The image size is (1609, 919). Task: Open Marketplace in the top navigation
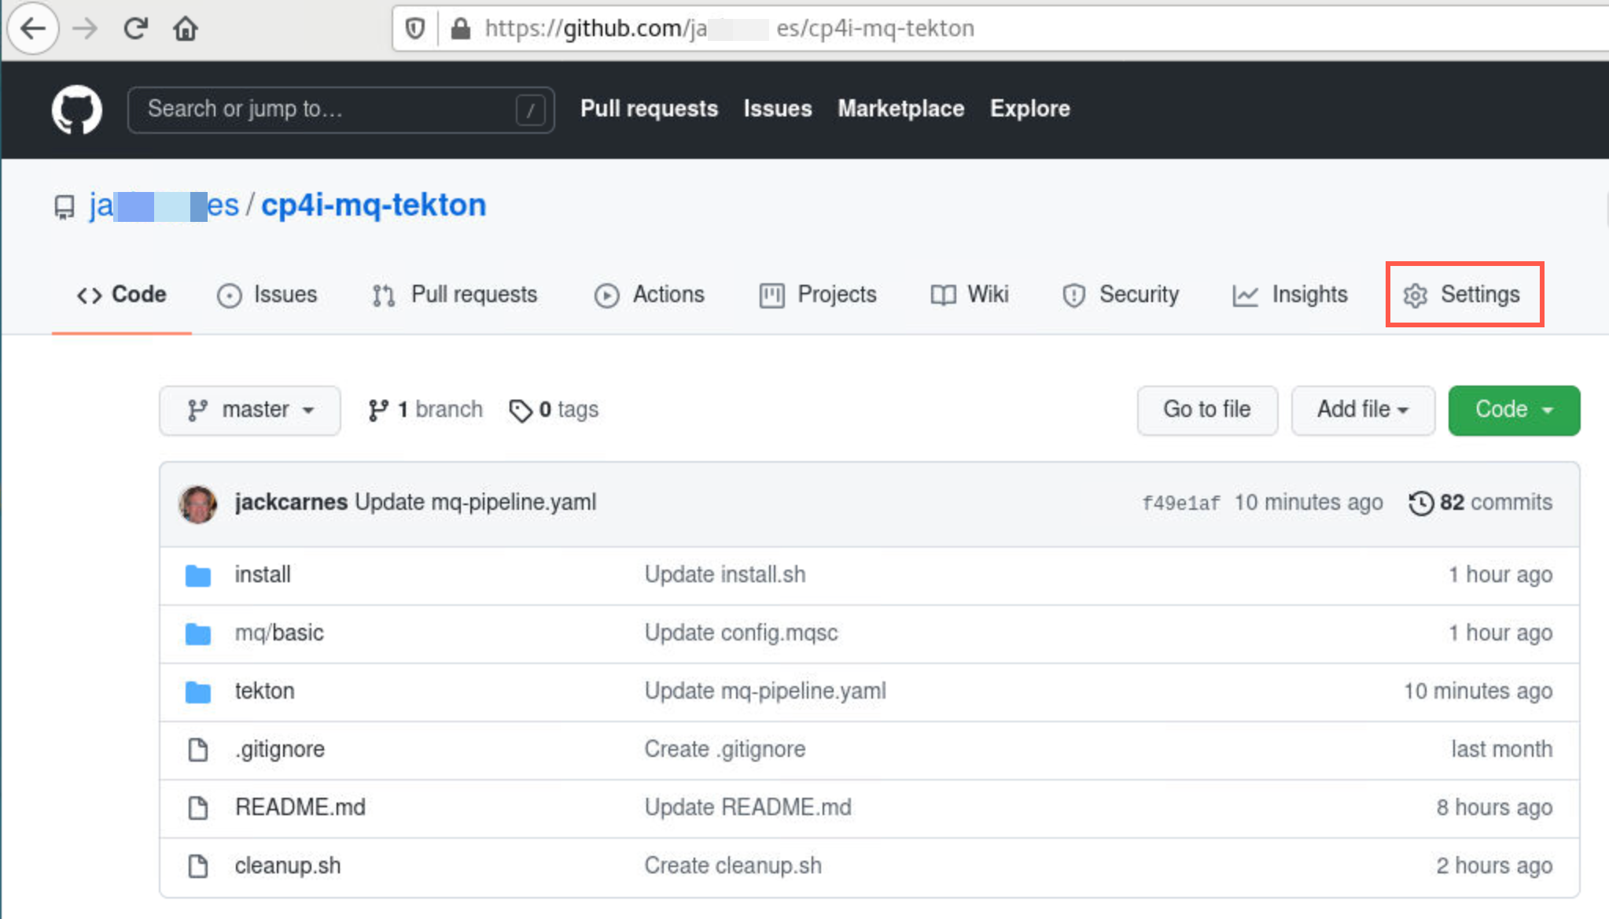coord(900,109)
